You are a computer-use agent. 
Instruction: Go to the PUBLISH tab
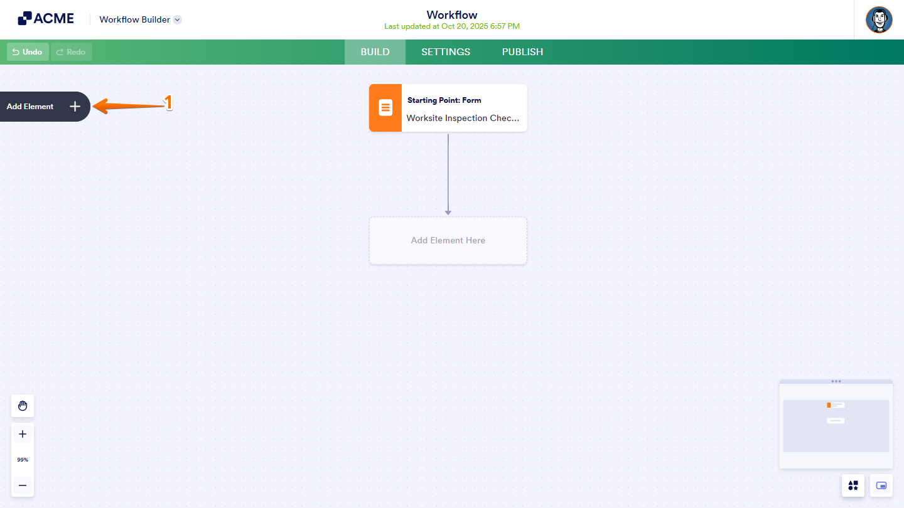click(522, 52)
